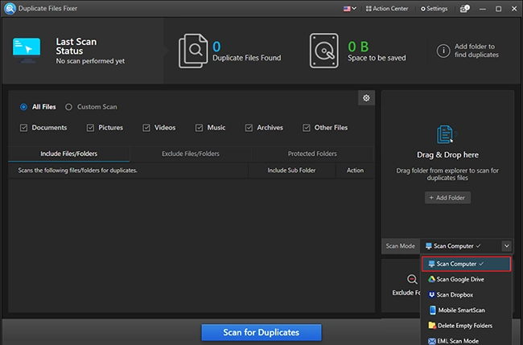Click the 0 B space saved value
The image size is (523, 345).
click(x=358, y=47)
